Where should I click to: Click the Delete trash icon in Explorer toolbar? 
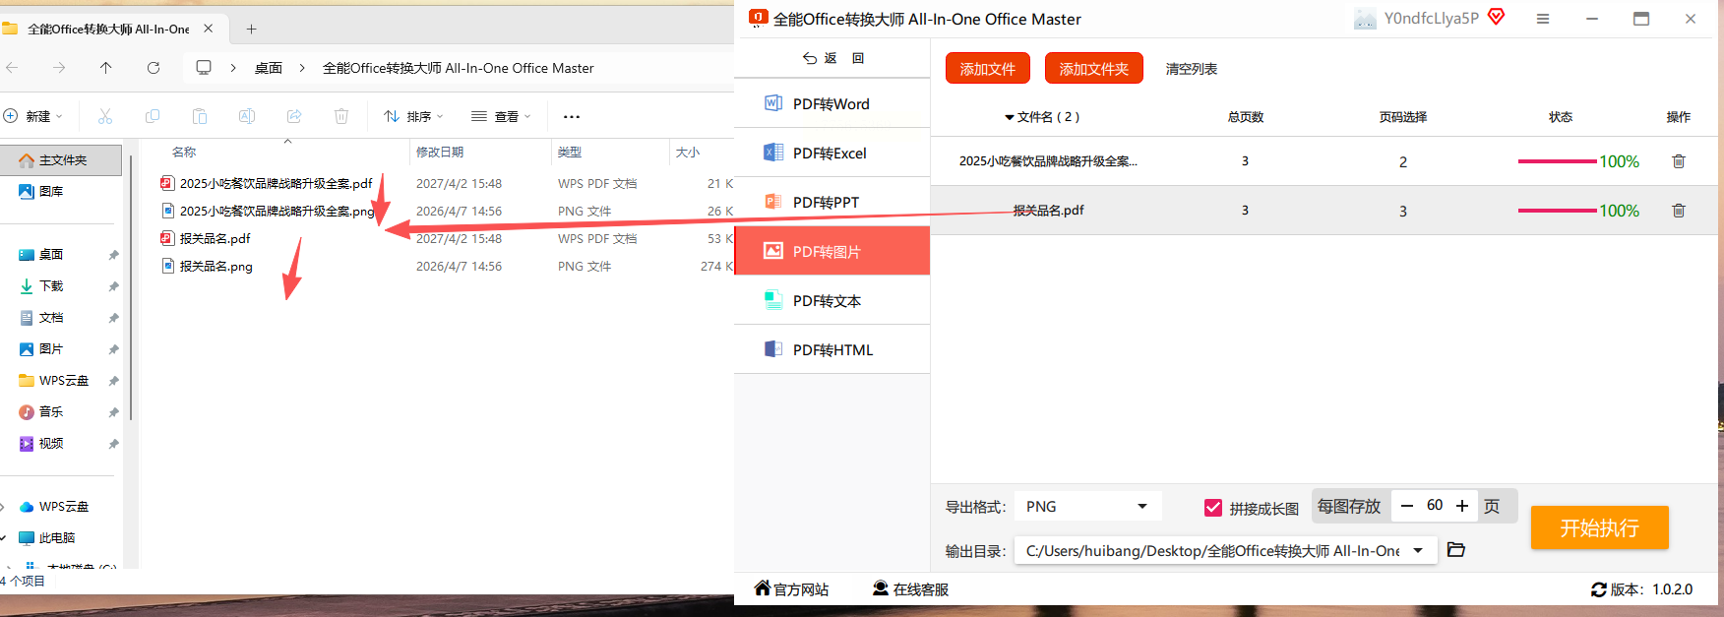pos(341,116)
